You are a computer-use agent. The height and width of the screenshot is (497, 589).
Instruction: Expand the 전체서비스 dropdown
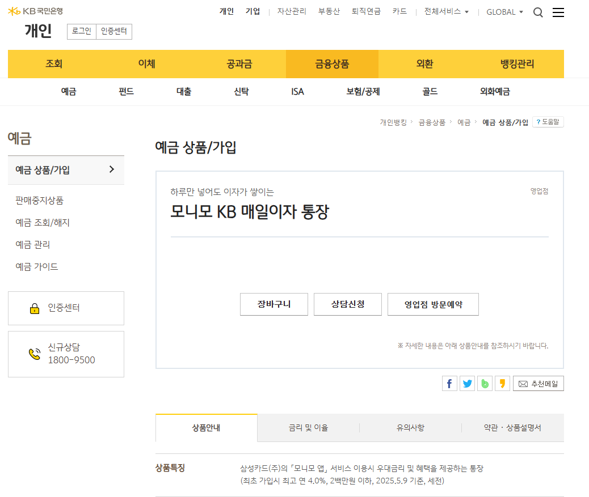point(446,12)
